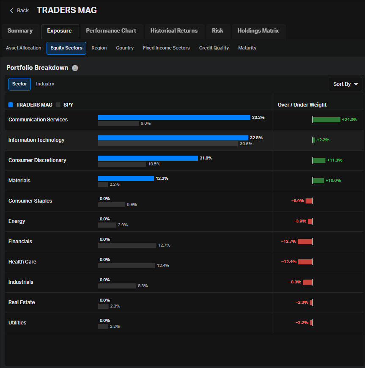Select the Consumer Discretionary row label
The image size is (365, 368).
37,160
